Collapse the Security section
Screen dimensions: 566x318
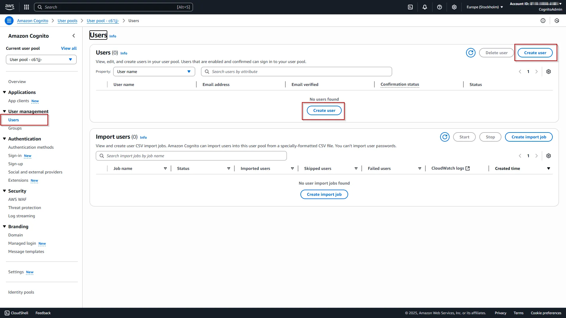coord(4,191)
